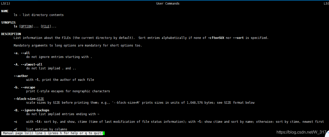This screenshot has width=329, height=137.
Task: Click 'User Commands' header title
Action: click(x=168, y=4)
